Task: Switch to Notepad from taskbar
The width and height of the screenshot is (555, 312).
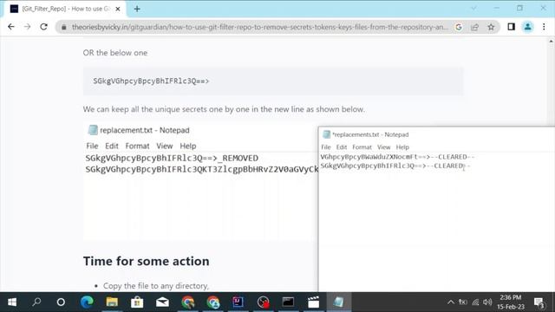Action: coord(338,302)
